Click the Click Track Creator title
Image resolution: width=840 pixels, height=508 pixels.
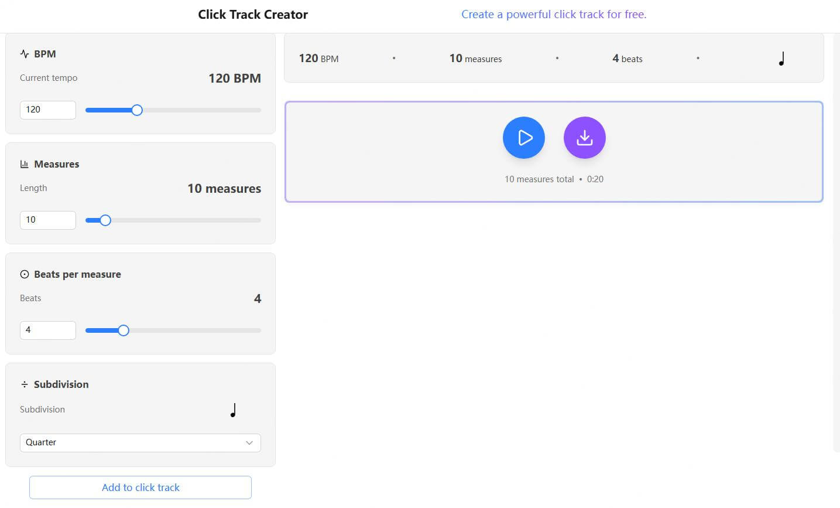click(x=253, y=13)
